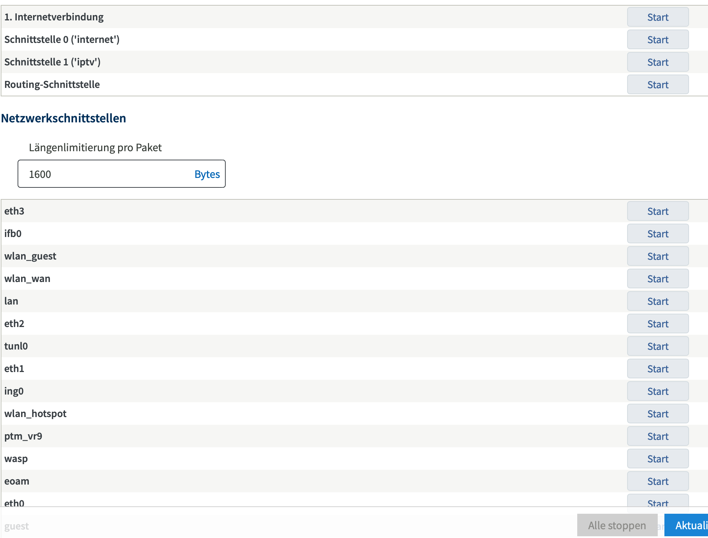Click Start for Routing-Schnittstelle

(x=657, y=84)
